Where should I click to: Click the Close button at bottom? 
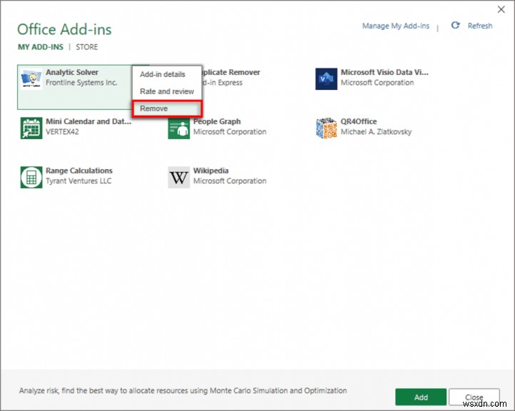474,397
